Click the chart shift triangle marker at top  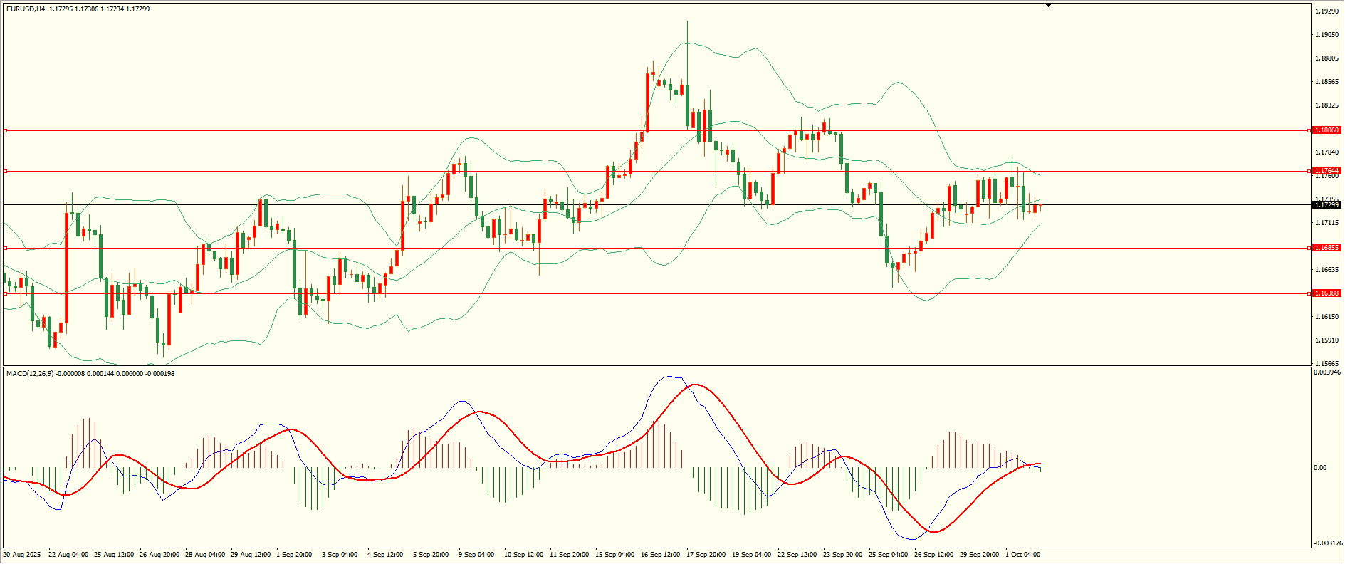click(x=1048, y=5)
